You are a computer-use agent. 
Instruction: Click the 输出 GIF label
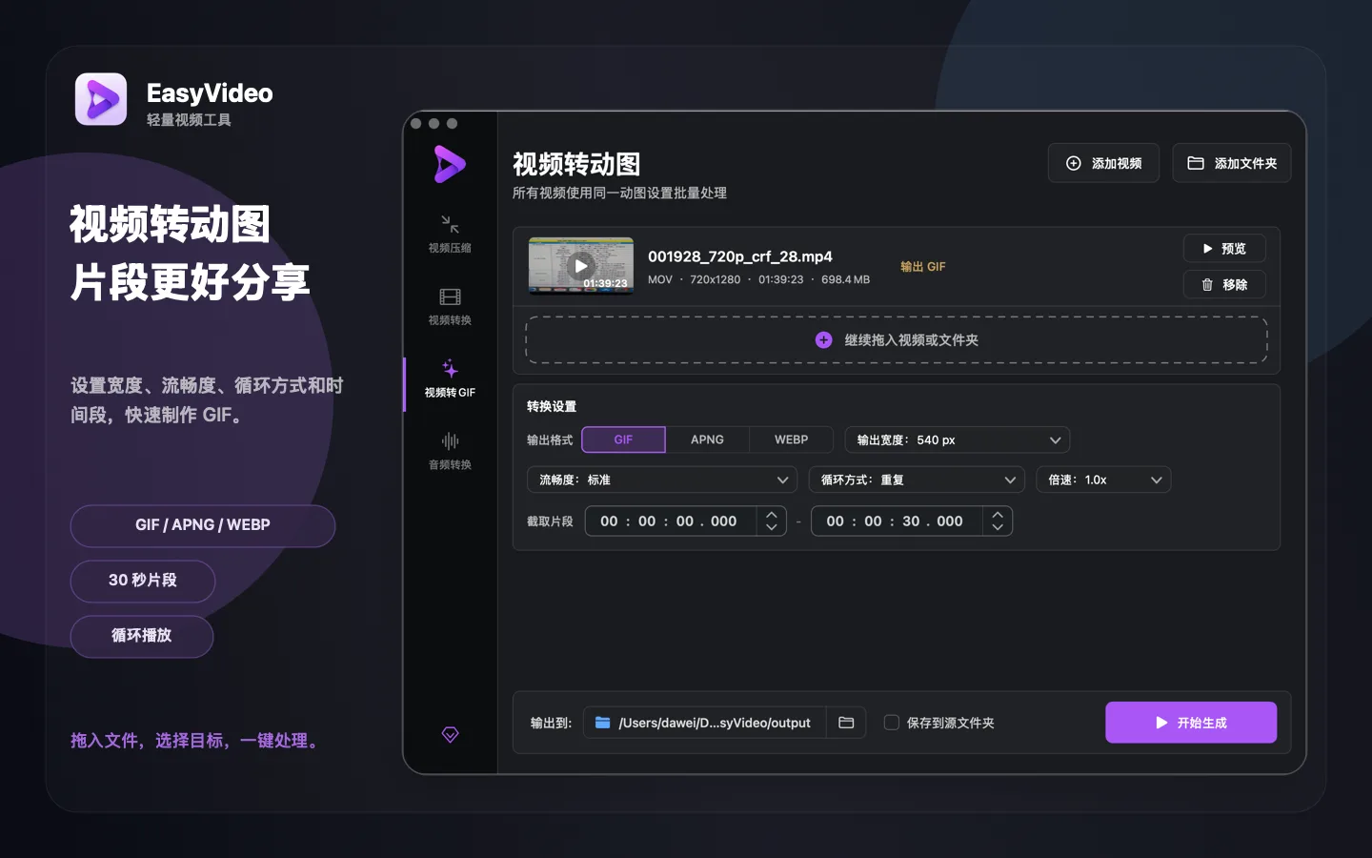coord(923,267)
